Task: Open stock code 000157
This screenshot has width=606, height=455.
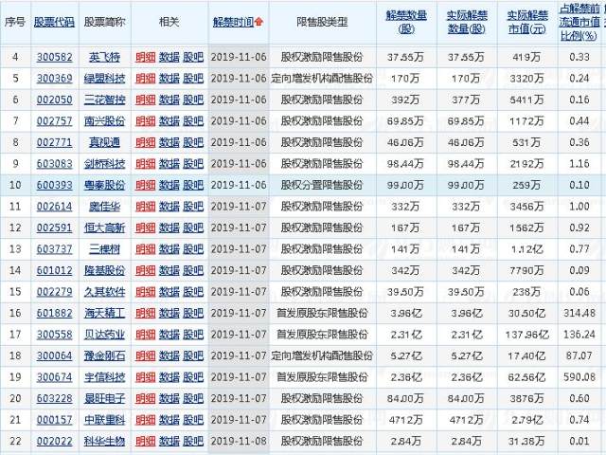Action: coord(55,420)
